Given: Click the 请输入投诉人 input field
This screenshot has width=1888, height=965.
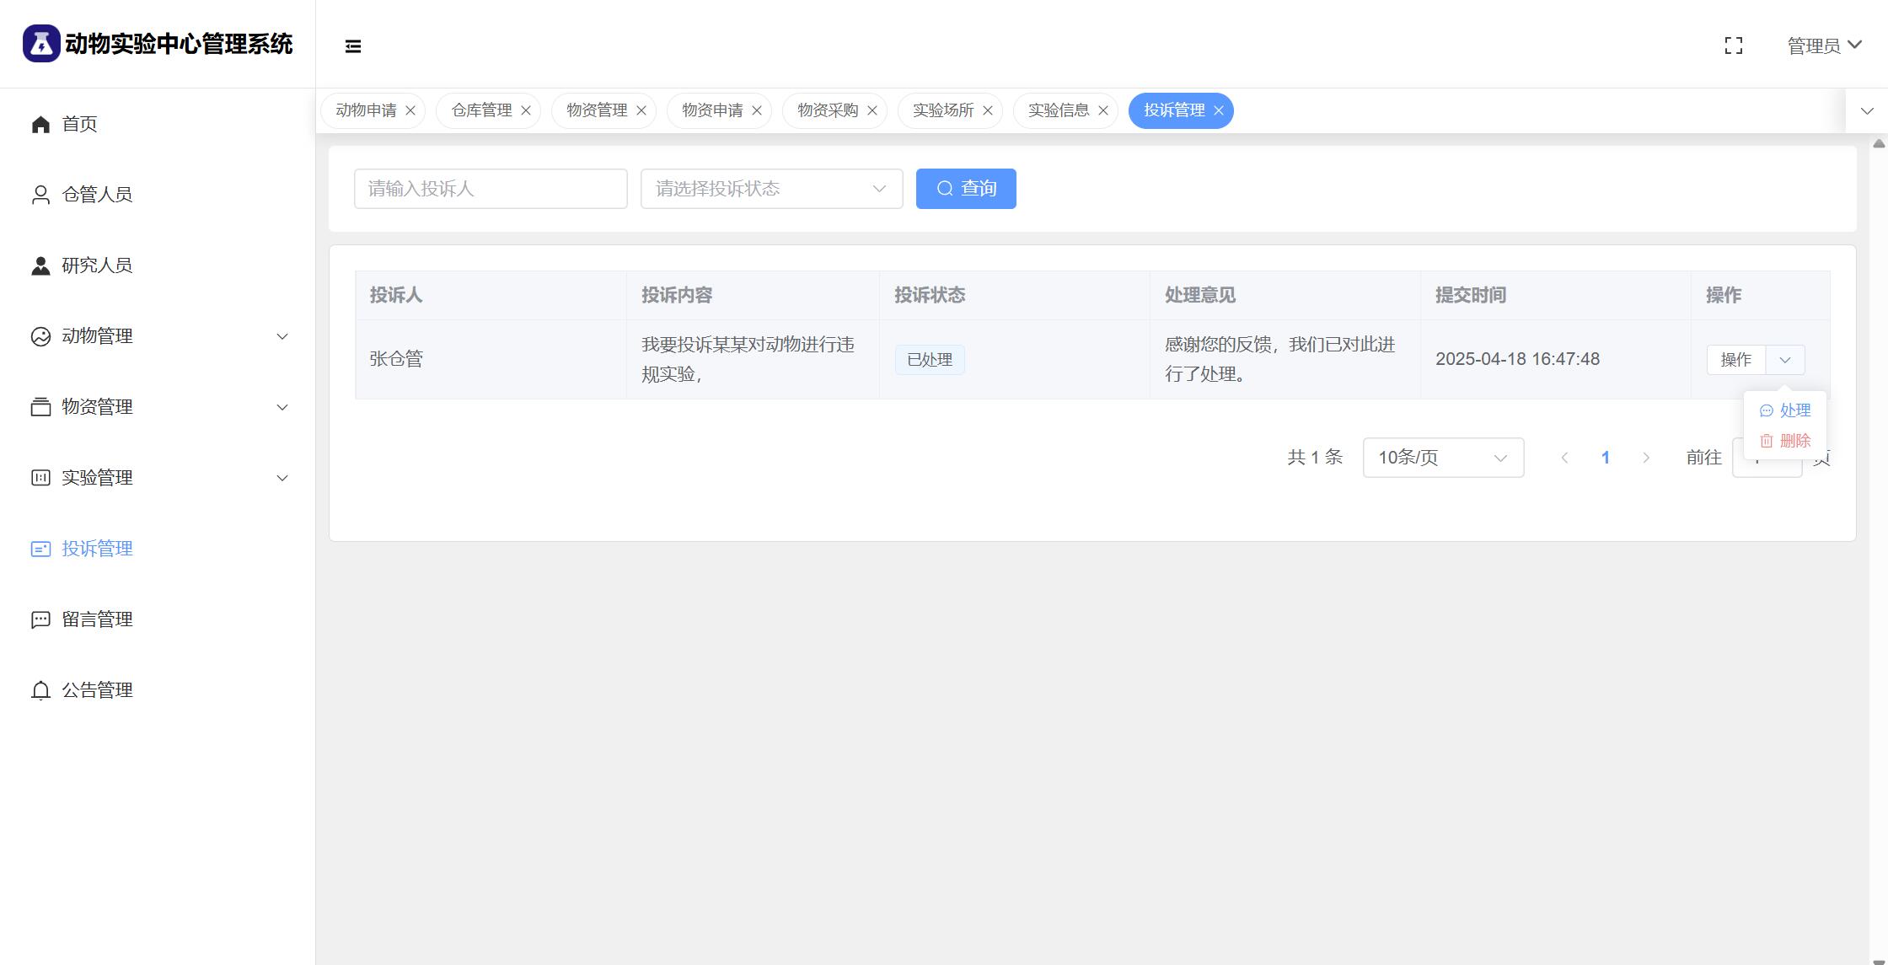Looking at the screenshot, I should click(491, 189).
